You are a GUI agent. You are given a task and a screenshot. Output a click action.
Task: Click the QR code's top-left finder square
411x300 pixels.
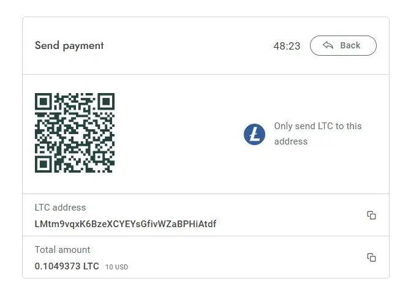pos(43,102)
